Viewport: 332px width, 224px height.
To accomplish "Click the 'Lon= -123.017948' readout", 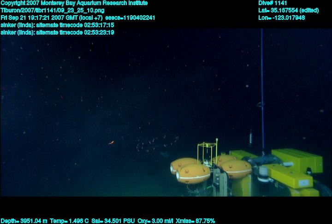I will click(x=282, y=18).
